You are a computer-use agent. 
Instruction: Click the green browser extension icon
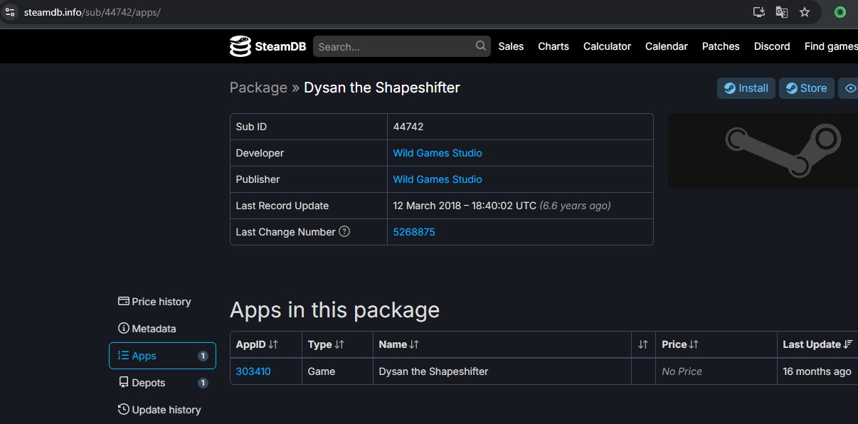pyautogui.click(x=840, y=12)
